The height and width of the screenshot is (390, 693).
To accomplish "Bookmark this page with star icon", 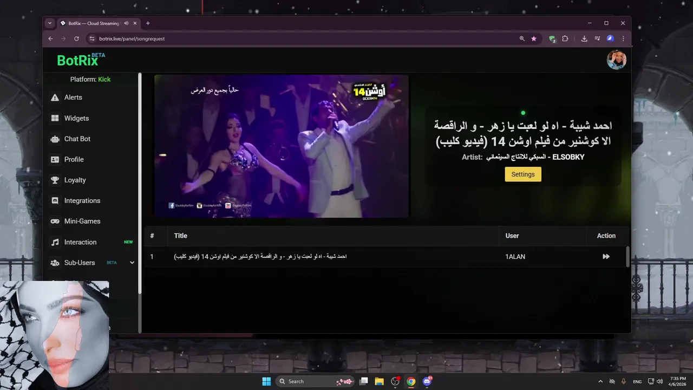I will click(x=534, y=38).
